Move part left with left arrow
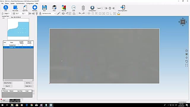 coord(30,13)
